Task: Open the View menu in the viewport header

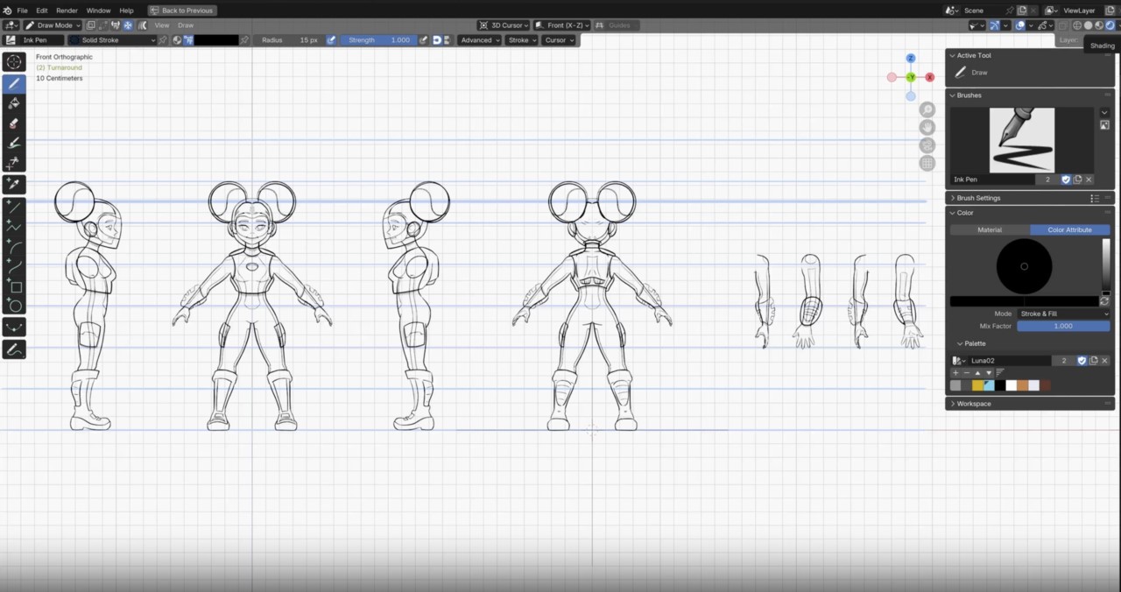Action: (x=162, y=25)
